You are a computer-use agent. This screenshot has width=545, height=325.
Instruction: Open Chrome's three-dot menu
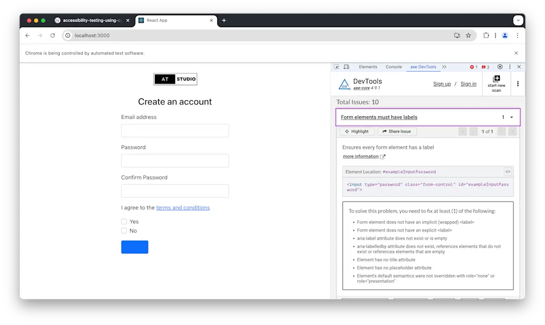(x=517, y=35)
